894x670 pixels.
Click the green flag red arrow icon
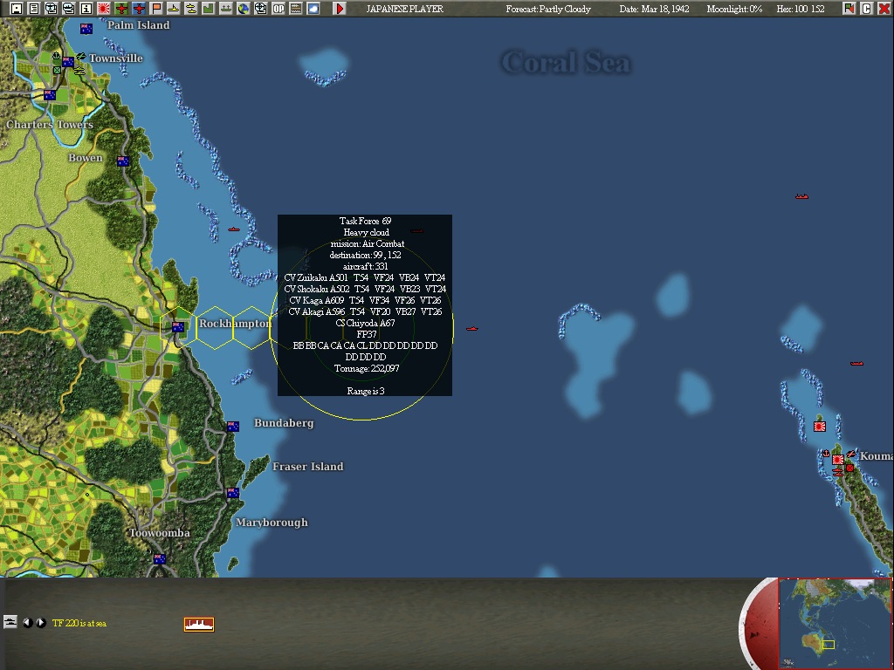849,9
